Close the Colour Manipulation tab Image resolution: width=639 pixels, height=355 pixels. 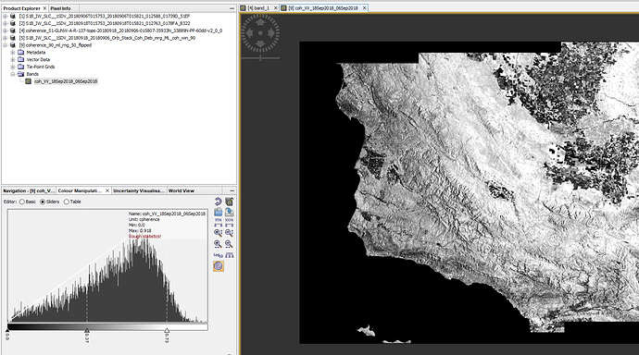coord(107,190)
